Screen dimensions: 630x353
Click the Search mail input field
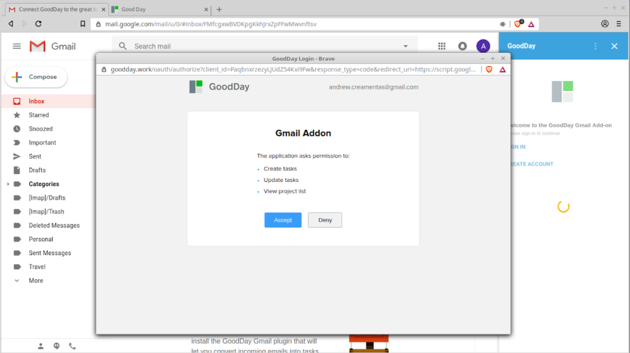pos(265,46)
